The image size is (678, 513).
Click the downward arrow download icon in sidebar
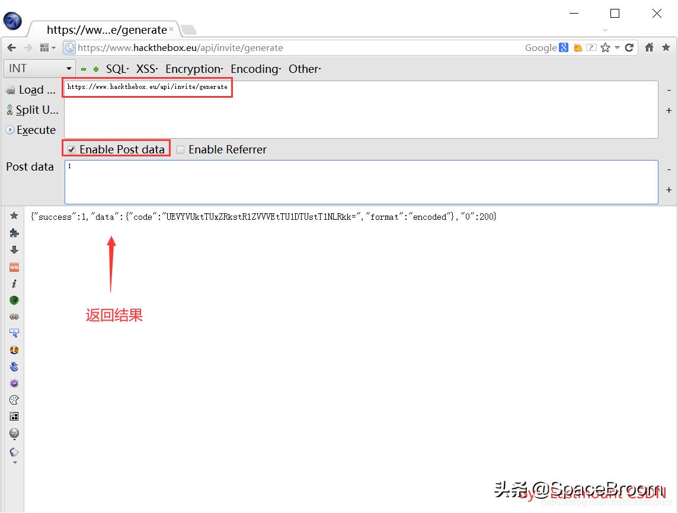[14, 249]
